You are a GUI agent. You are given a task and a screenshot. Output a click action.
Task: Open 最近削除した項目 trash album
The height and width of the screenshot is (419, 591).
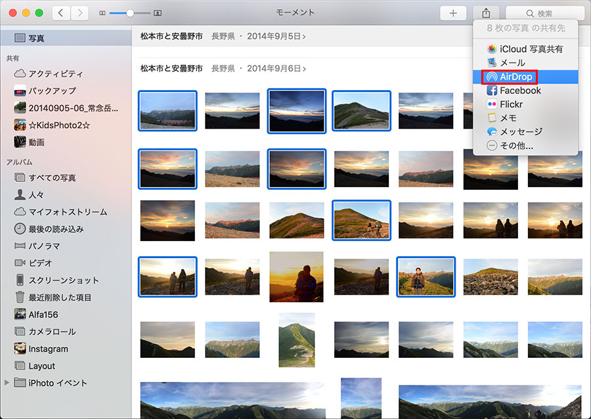(x=59, y=298)
